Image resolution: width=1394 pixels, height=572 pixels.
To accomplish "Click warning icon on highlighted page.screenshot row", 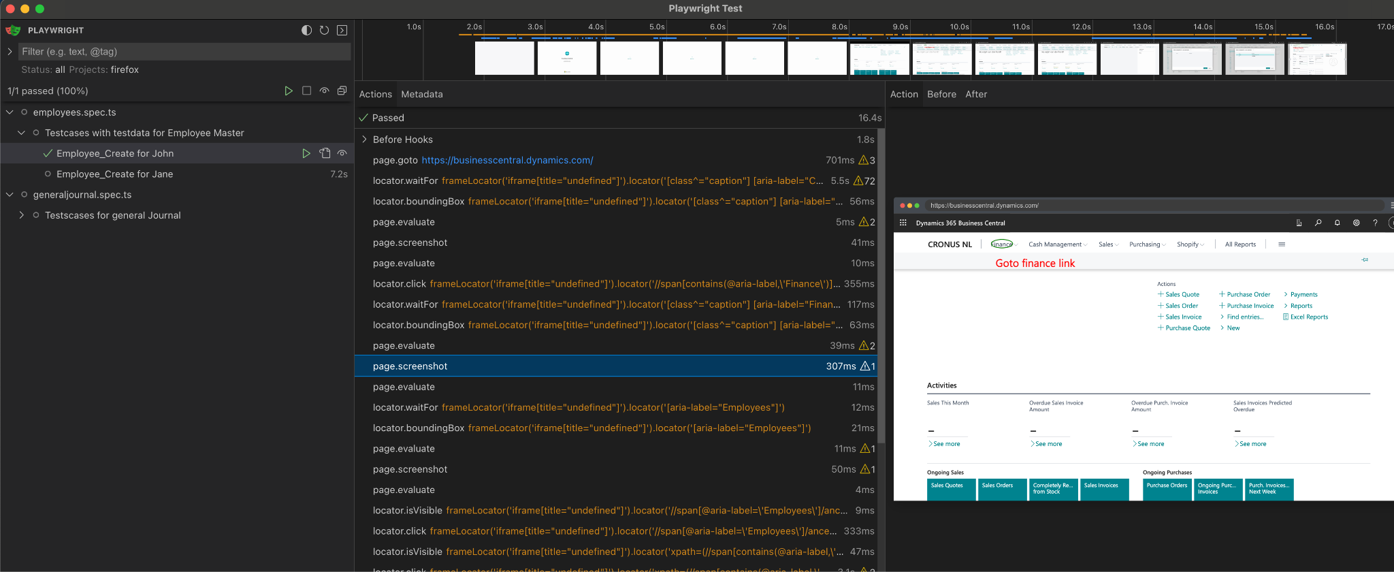I will tap(865, 366).
